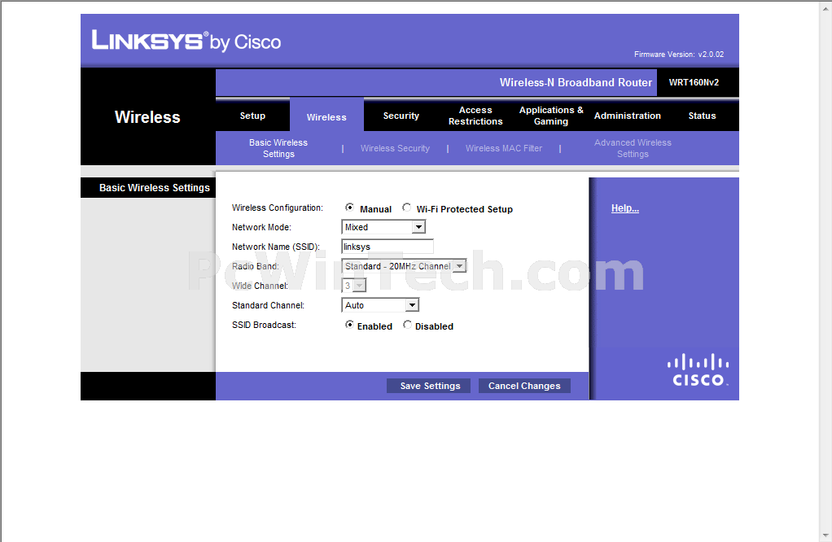Screen dimensions: 832x542
Task: View the Status tab
Action: (702, 116)
